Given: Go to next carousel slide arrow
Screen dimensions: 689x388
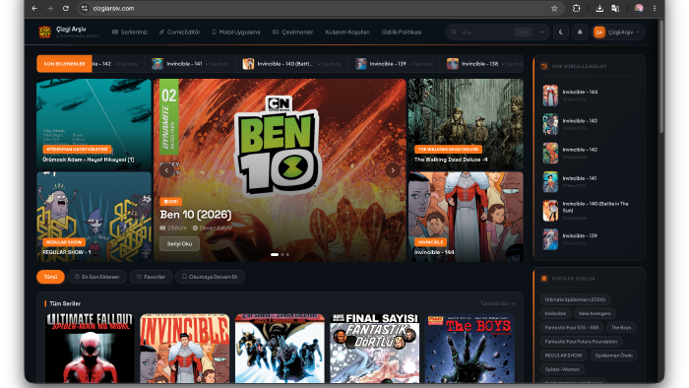Looking at the screenshot, I should point(393,170).
